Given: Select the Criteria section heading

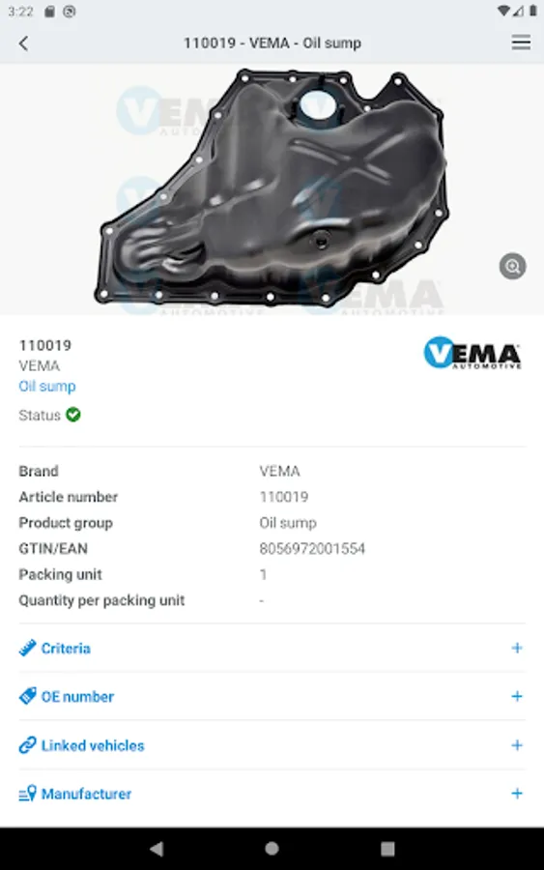Looking at the screenshot, I should 66,648.
